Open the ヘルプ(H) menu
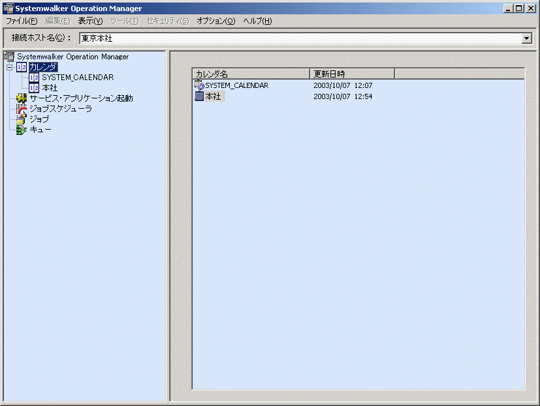 (258, 21)
